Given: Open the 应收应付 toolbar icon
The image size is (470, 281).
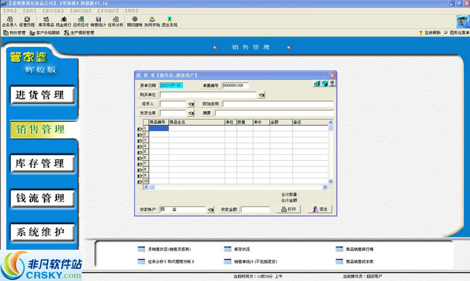Looking at the screenshot, I should pos(81,22).
